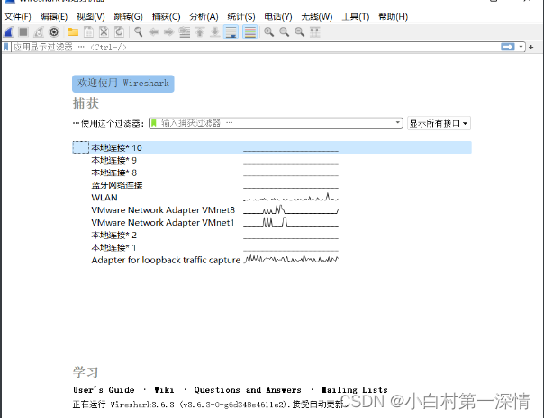Click the display filter input field
Image resolution: width=544 pixels, height=418 pixels.
pyautogui.click(x=255, y=47)
